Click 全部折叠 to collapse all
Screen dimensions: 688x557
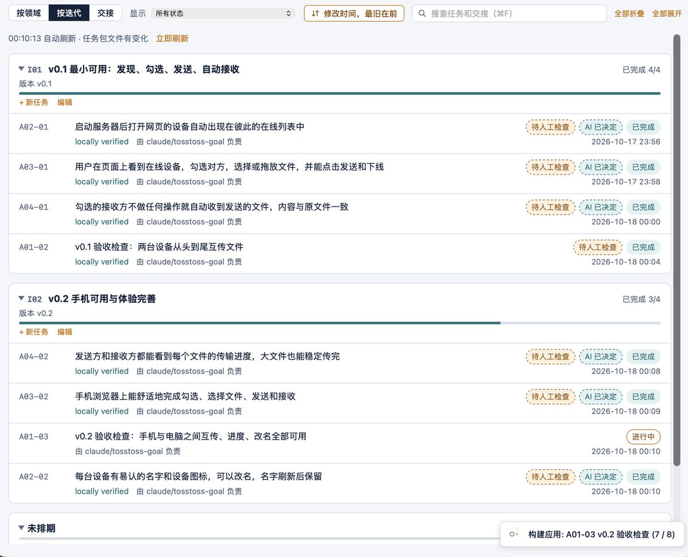629,14
